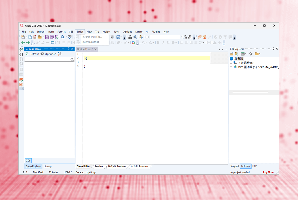Expand the DVD 驱动器 (D:) tree node
The width and height of the screenshot is (298, 200).
pyautogui.click(x=231, y=67)
